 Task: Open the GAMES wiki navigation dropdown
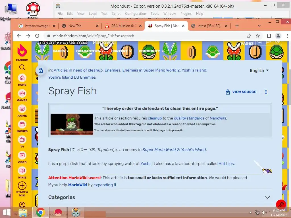coord(61,51)
